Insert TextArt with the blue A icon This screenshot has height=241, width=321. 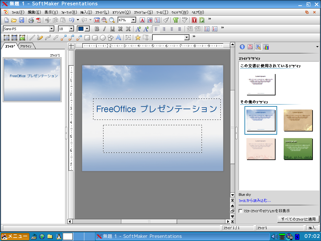(x=118, y=38)
